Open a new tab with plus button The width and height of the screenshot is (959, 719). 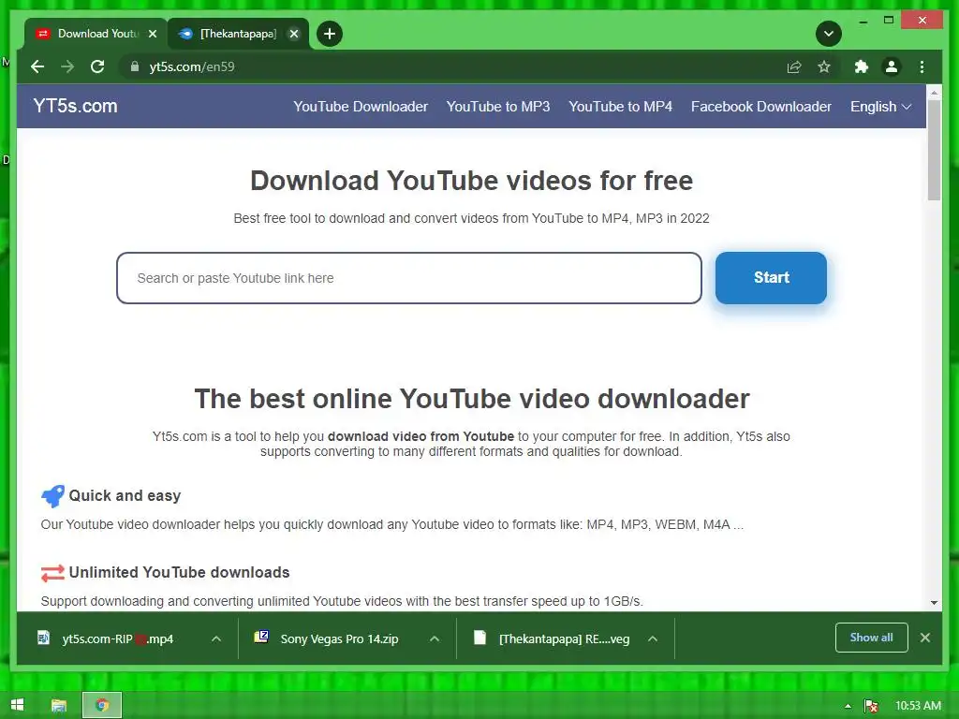(x=330, y=34)
